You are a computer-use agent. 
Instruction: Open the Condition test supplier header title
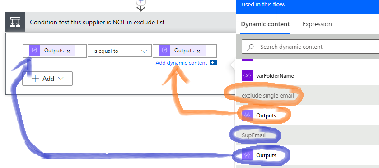97,23
